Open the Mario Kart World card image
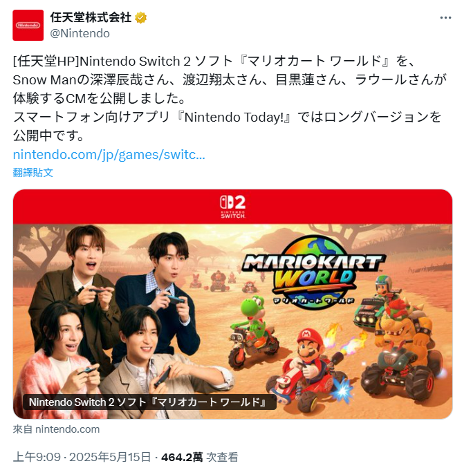Image resolution: width=462 pixels, height=468 pixels. [x=232, y=304]
